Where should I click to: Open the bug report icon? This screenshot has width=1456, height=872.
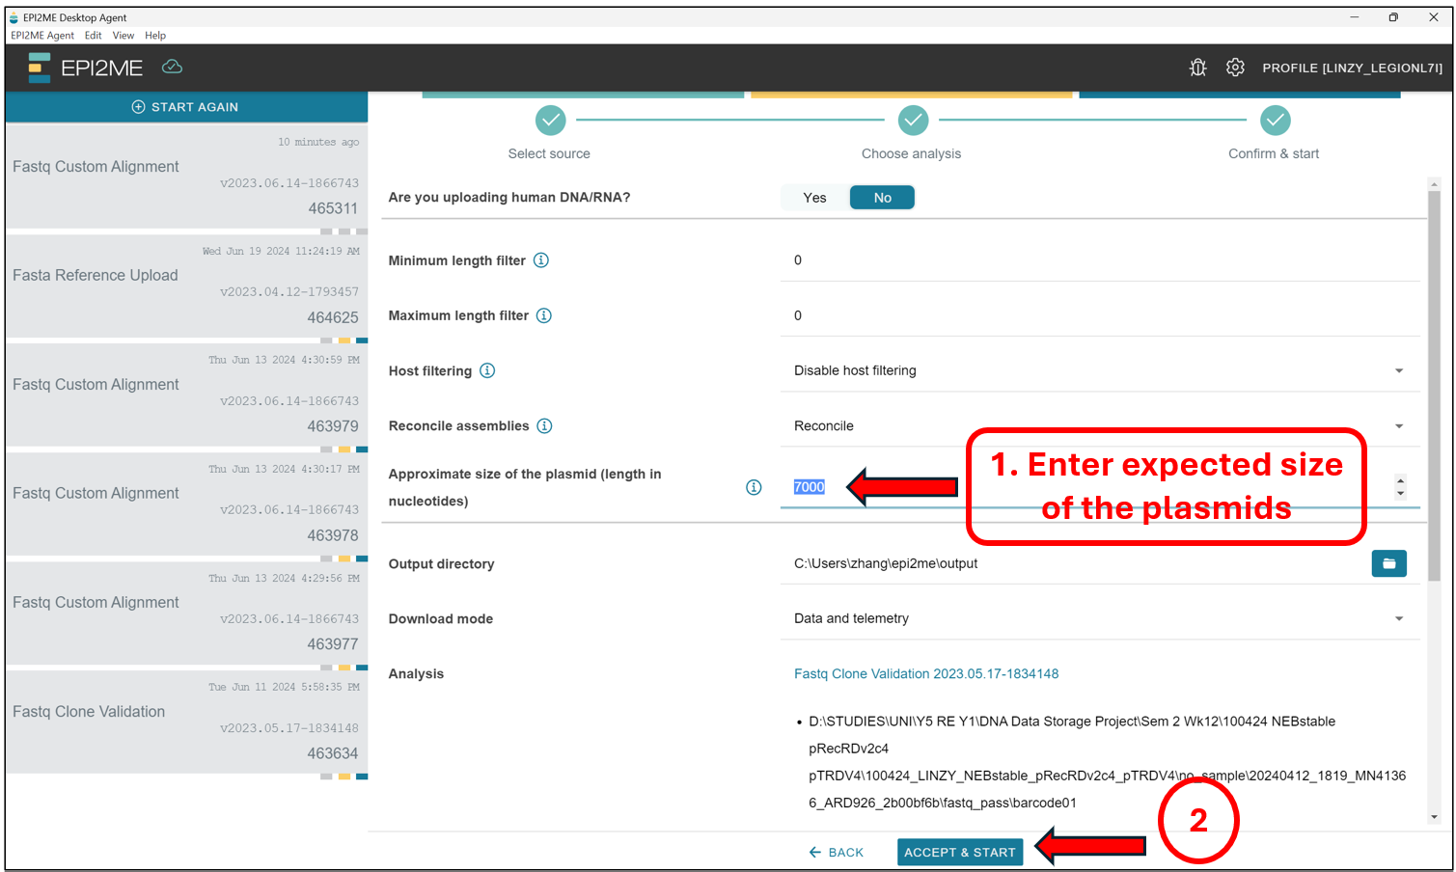click(1197, 68)
